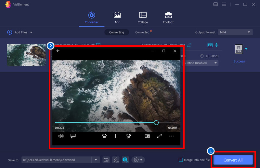The image size is (260, 168).
Task: Expand the Save to path dropdown
Action: point(96,160)
